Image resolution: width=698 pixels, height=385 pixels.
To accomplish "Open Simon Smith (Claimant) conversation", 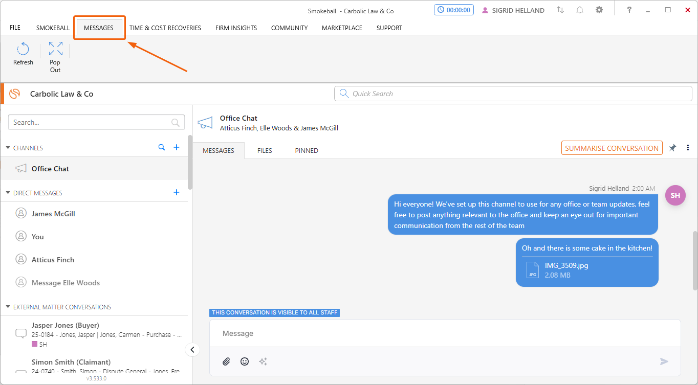I will pyautogui.click(x=94, y=367).
